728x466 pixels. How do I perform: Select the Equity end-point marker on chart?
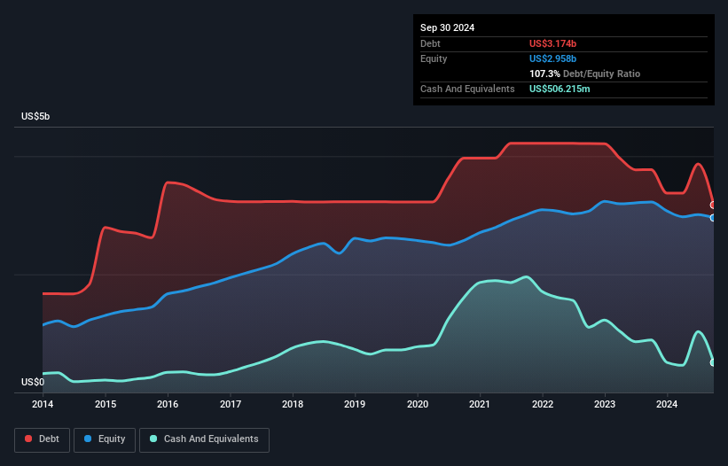pyautogui.click(x=713, y=218)
